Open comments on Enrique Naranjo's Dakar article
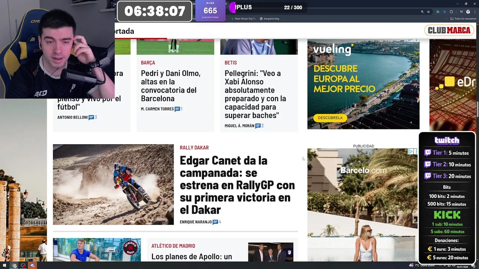Viewport: 479px width, 269px height. [x=217, y=222]
